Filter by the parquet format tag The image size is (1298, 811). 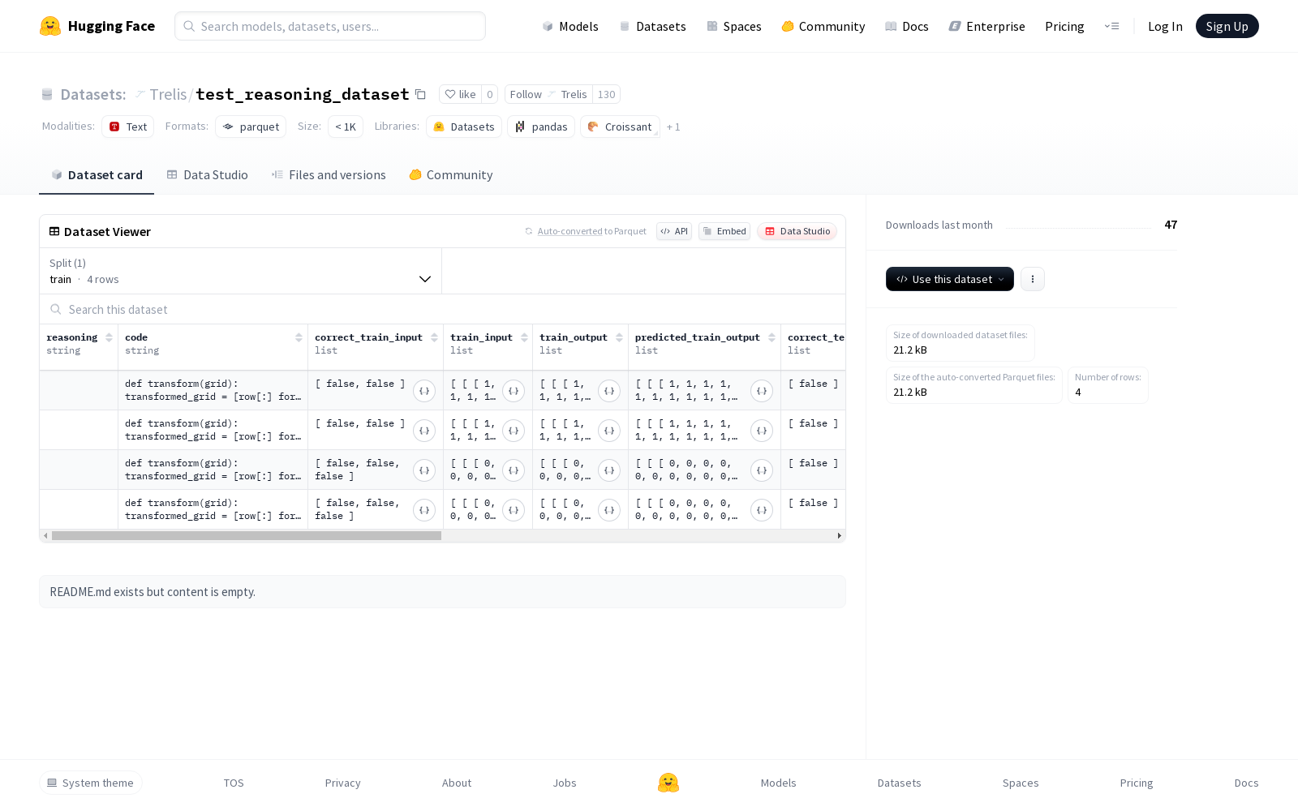251,127
